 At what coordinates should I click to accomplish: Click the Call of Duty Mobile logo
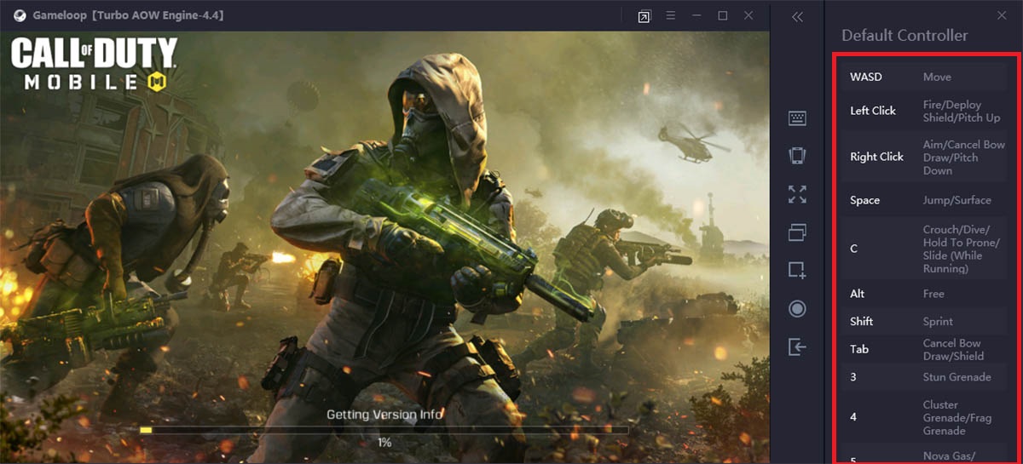pos(94,64)
